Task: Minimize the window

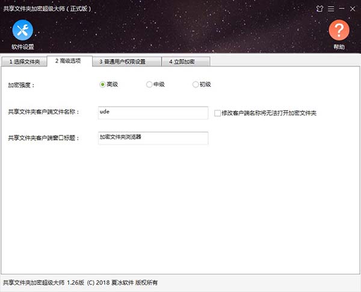Action: [x=342, y=8]
